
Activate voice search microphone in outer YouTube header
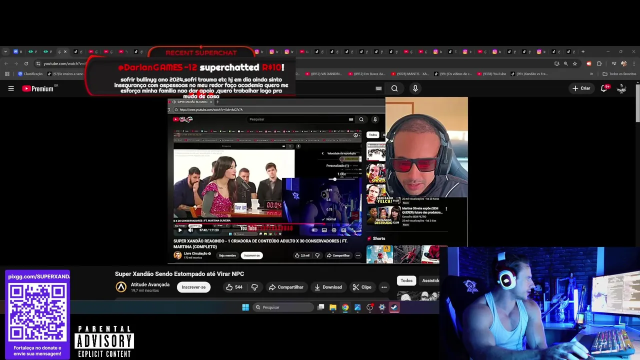click(x=415, y=88)
